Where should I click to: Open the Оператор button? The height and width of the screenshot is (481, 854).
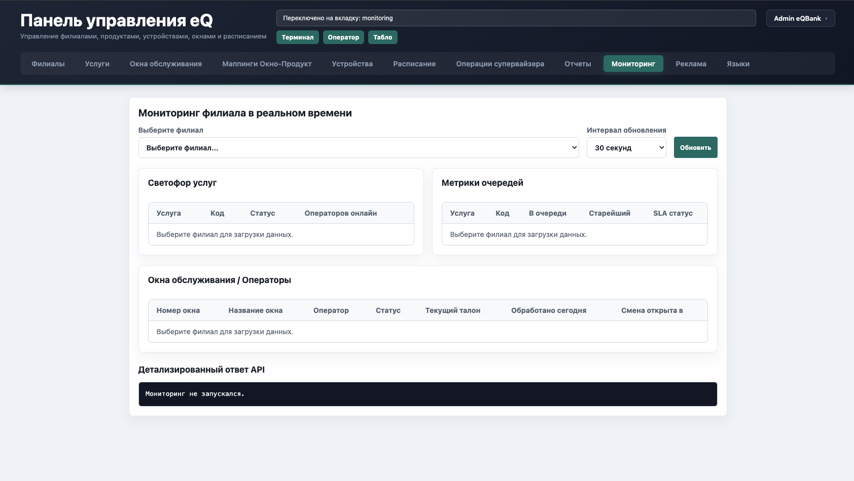point(343,37)
